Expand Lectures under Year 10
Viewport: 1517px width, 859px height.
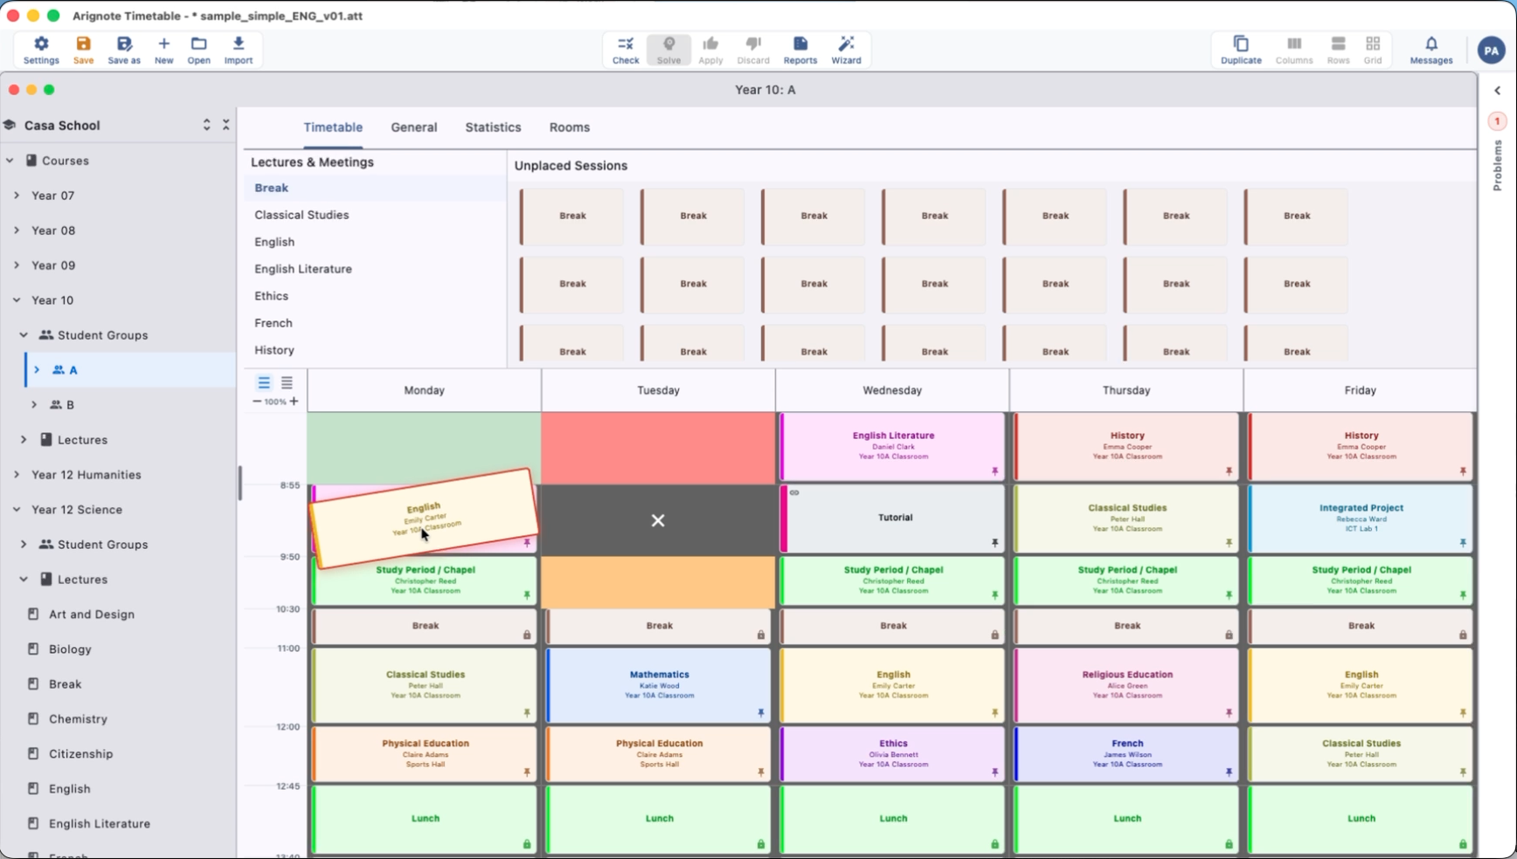tap(24, 440)
